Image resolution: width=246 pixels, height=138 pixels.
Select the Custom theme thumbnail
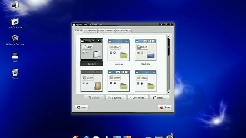coord(91,50)
